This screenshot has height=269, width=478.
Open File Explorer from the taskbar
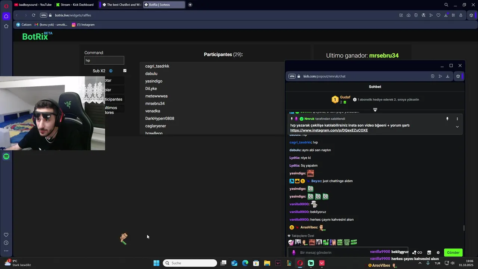tap(267, 263)
